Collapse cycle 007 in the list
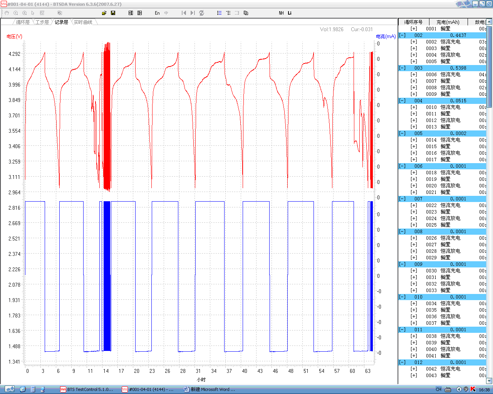493x394 pixels. [402, 199]
